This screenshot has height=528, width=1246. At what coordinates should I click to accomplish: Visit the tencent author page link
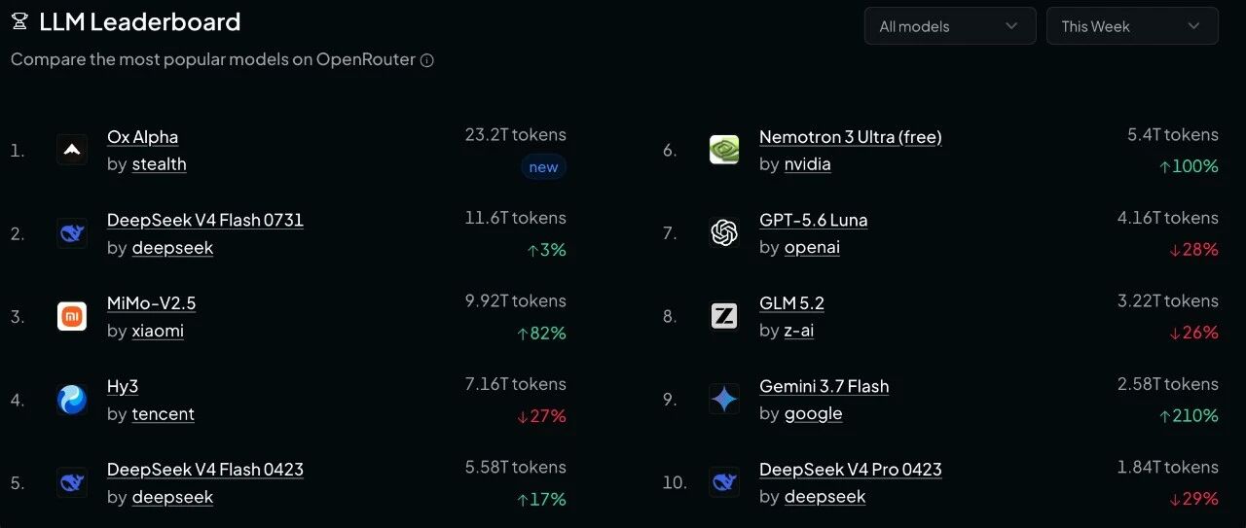click(x=164, y=413)
